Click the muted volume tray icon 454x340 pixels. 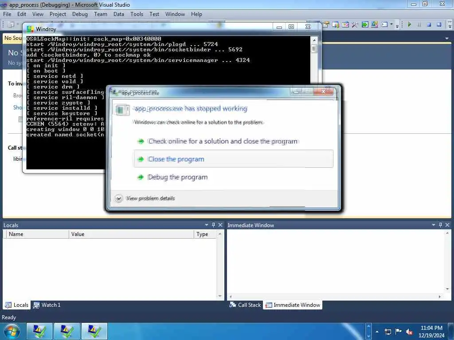click(x=409, y=332)
